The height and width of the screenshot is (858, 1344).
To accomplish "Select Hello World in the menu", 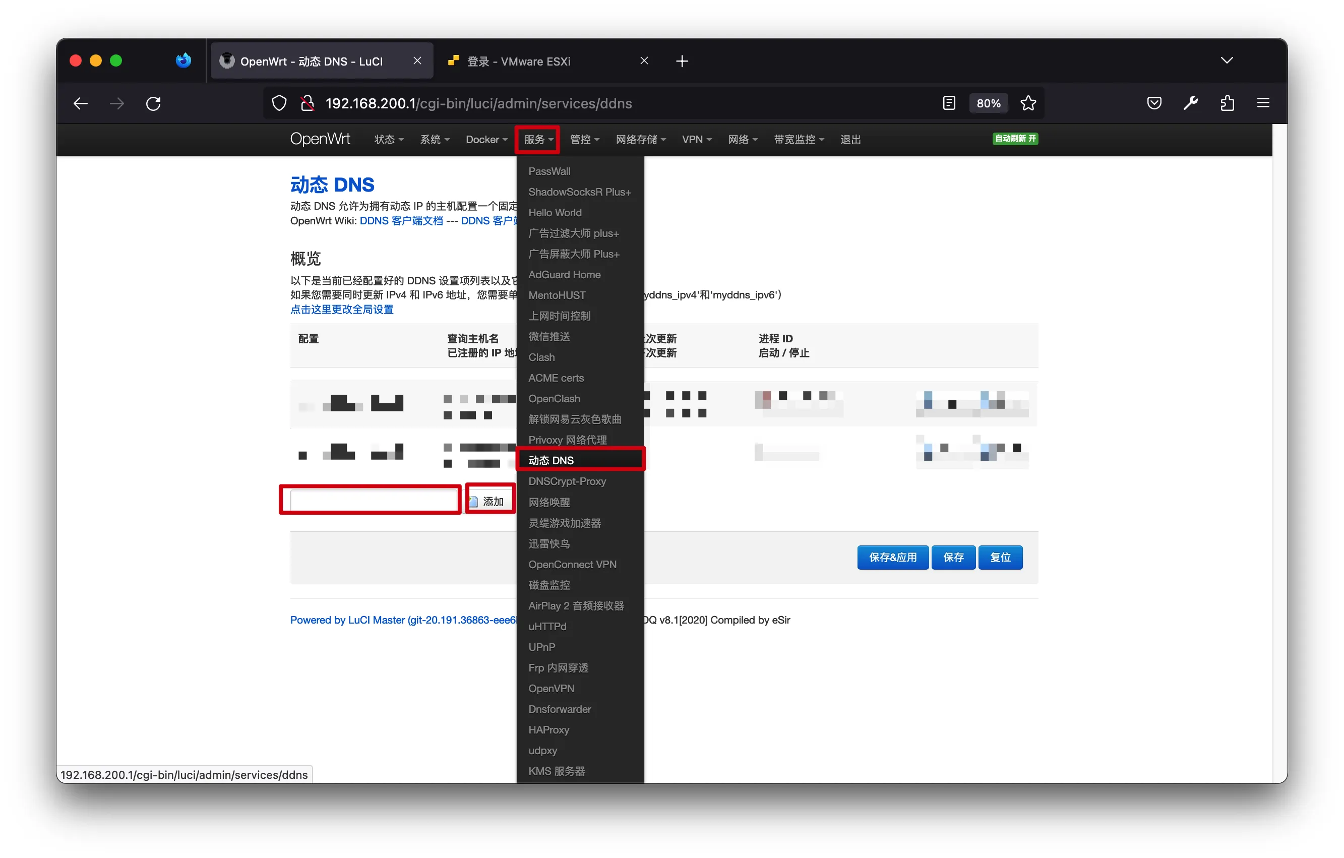I will tap(580, 213).
